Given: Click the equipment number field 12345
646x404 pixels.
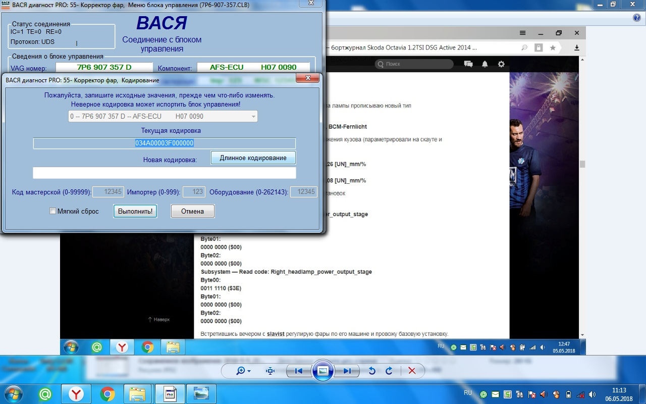Looking at the screenshot, I should (304, 192).
